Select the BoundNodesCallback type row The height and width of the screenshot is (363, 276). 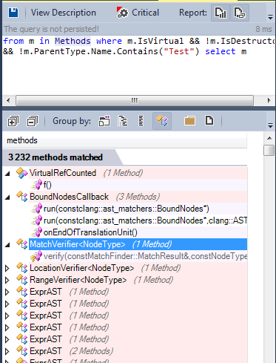[138, 197]
